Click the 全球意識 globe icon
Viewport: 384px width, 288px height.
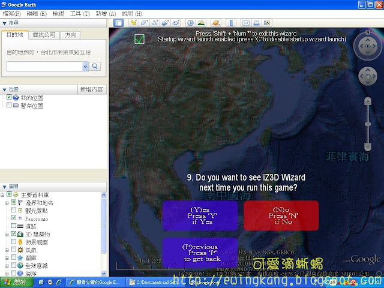click(20, 265)
